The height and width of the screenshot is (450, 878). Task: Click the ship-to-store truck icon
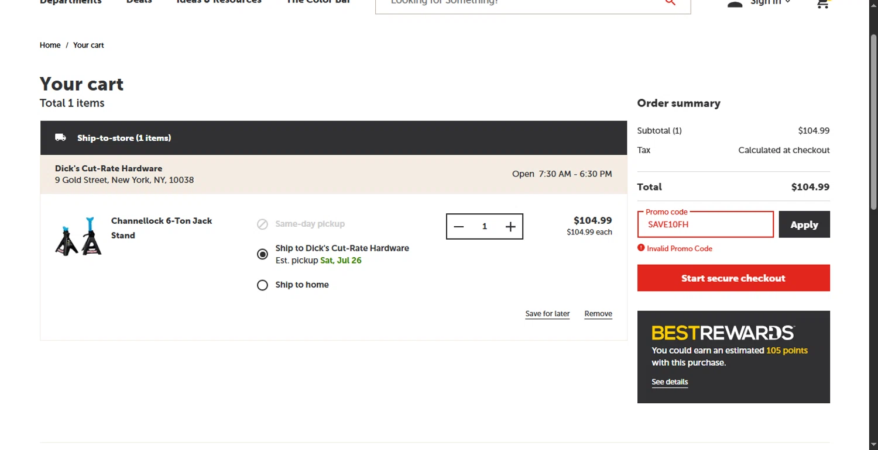pos(60,138)
